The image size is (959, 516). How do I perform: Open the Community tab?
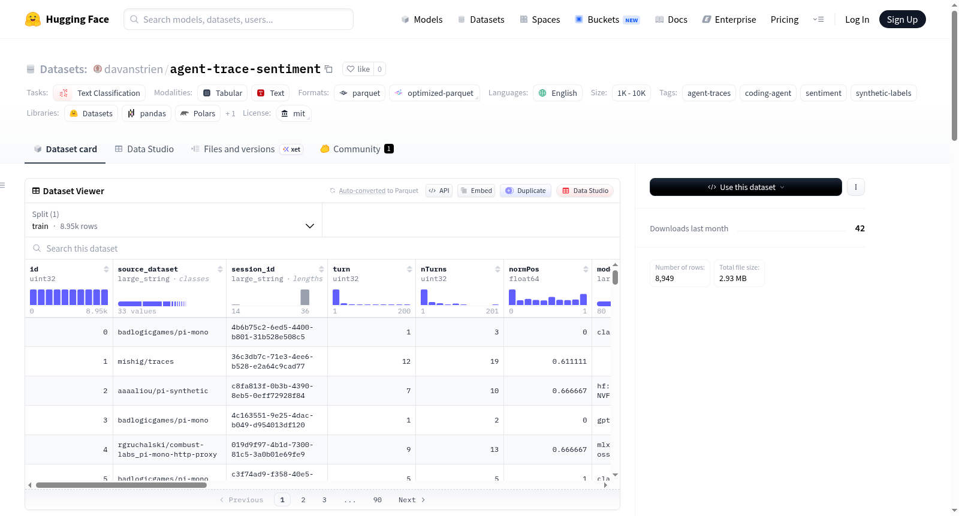point(357,149)
